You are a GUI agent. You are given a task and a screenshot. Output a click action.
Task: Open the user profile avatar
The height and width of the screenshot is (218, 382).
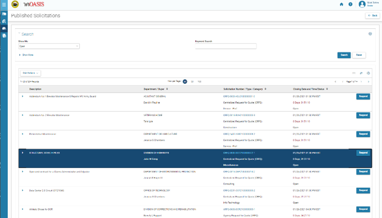tap(362, 4)
